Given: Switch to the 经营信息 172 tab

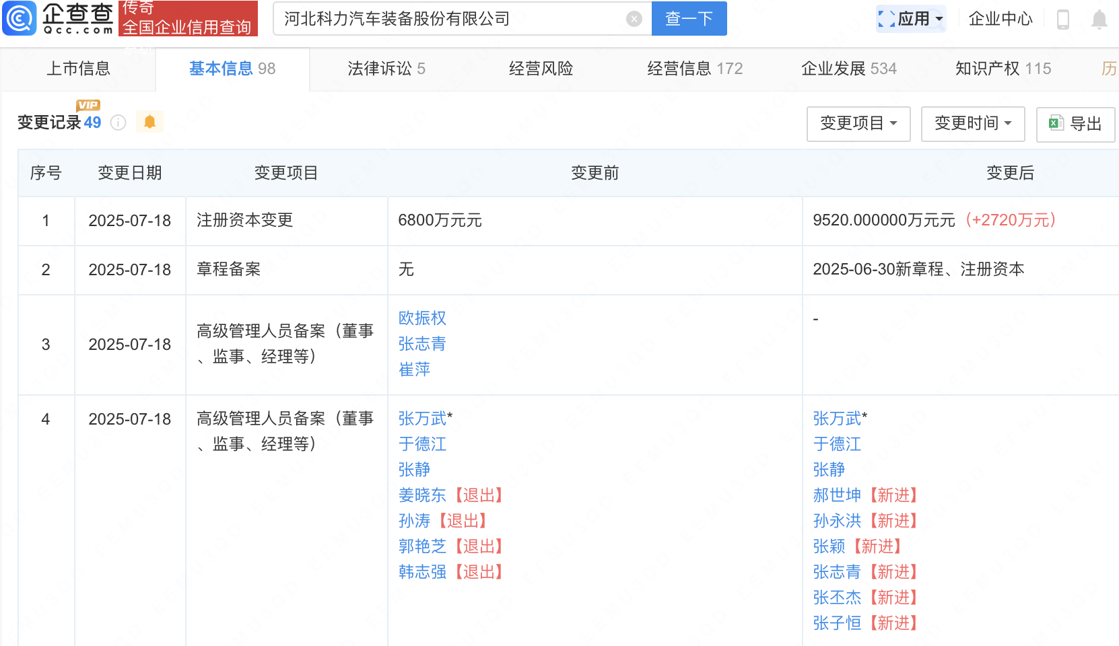Looking at the screenshot, I should point(695,69).
